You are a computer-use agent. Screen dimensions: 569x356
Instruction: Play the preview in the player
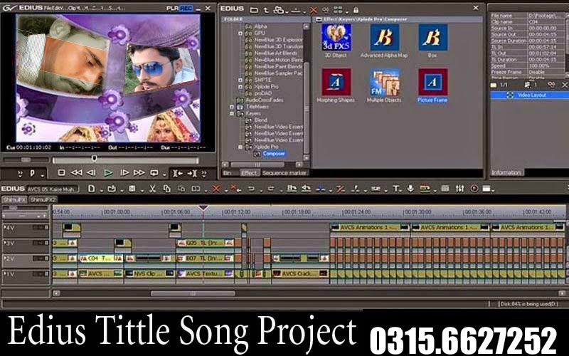click(108, 173)
